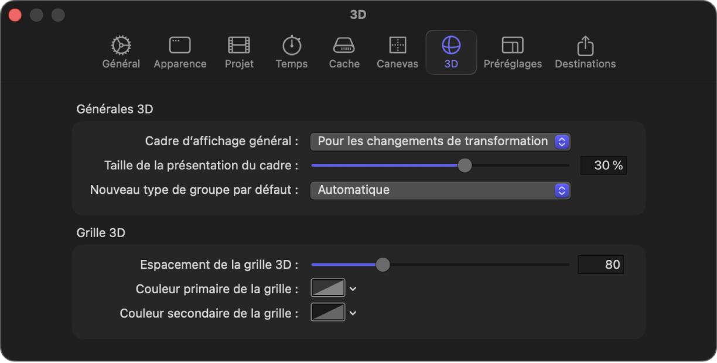Open the Projet settings pane
This screenshot has height=363, width=717.
[239, 52]
